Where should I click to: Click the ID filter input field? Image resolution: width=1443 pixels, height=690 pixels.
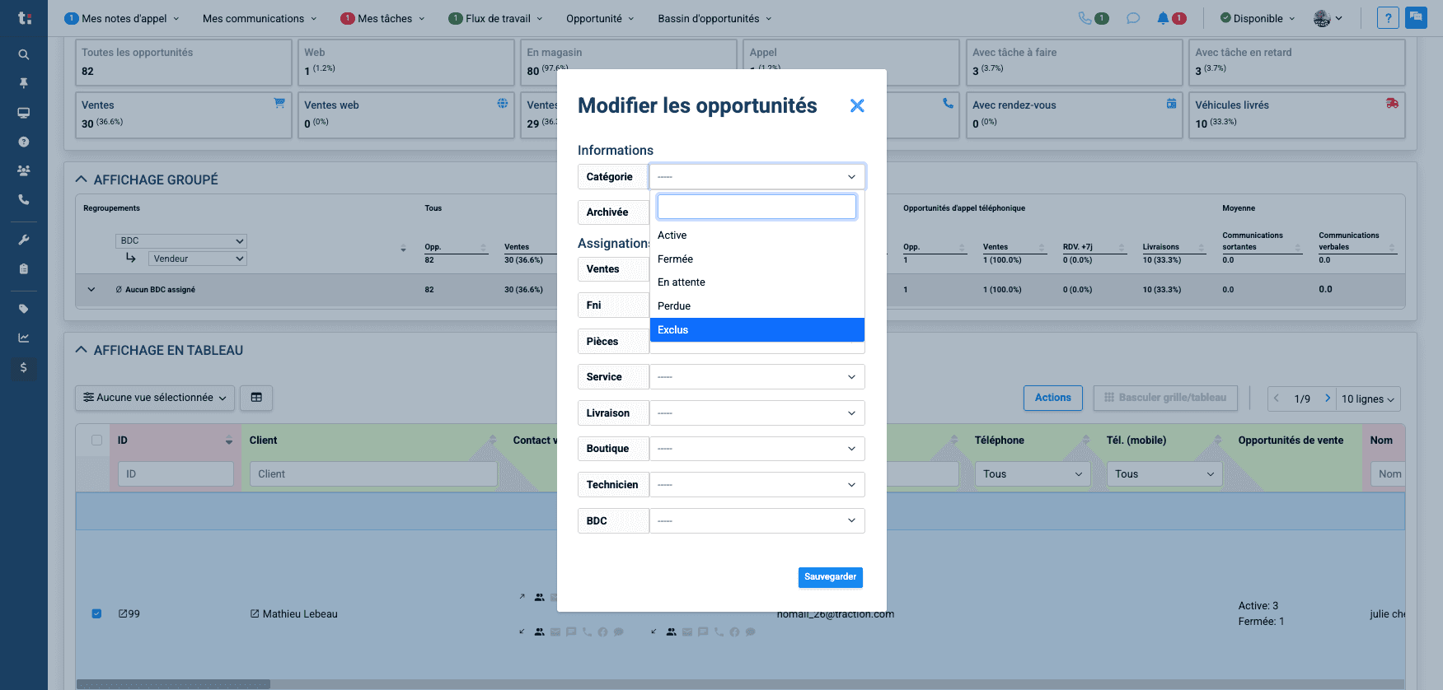click(176, 474)
